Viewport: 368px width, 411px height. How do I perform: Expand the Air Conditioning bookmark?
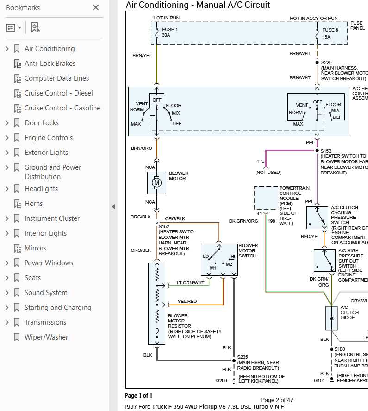click(7, 49)
